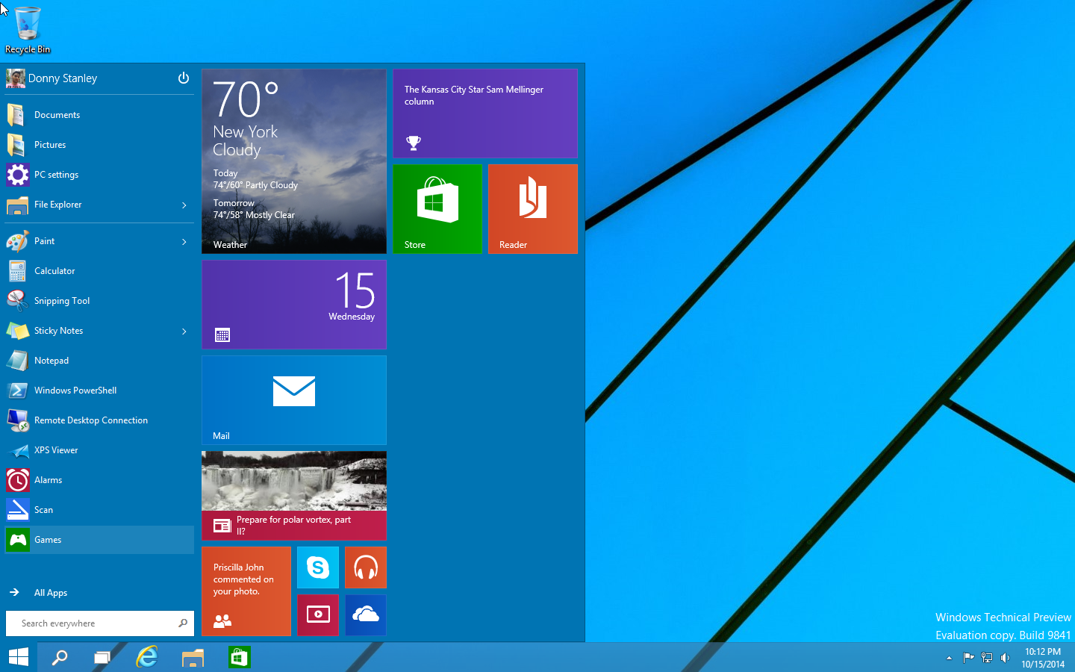Open the Mail tile

(293, 399)
